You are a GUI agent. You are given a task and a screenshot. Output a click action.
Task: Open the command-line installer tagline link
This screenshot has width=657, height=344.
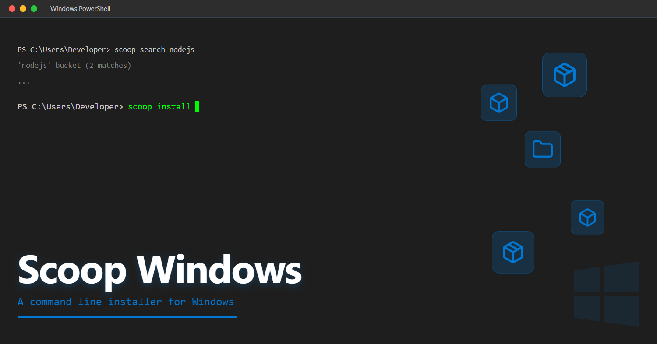pos(125,302)
